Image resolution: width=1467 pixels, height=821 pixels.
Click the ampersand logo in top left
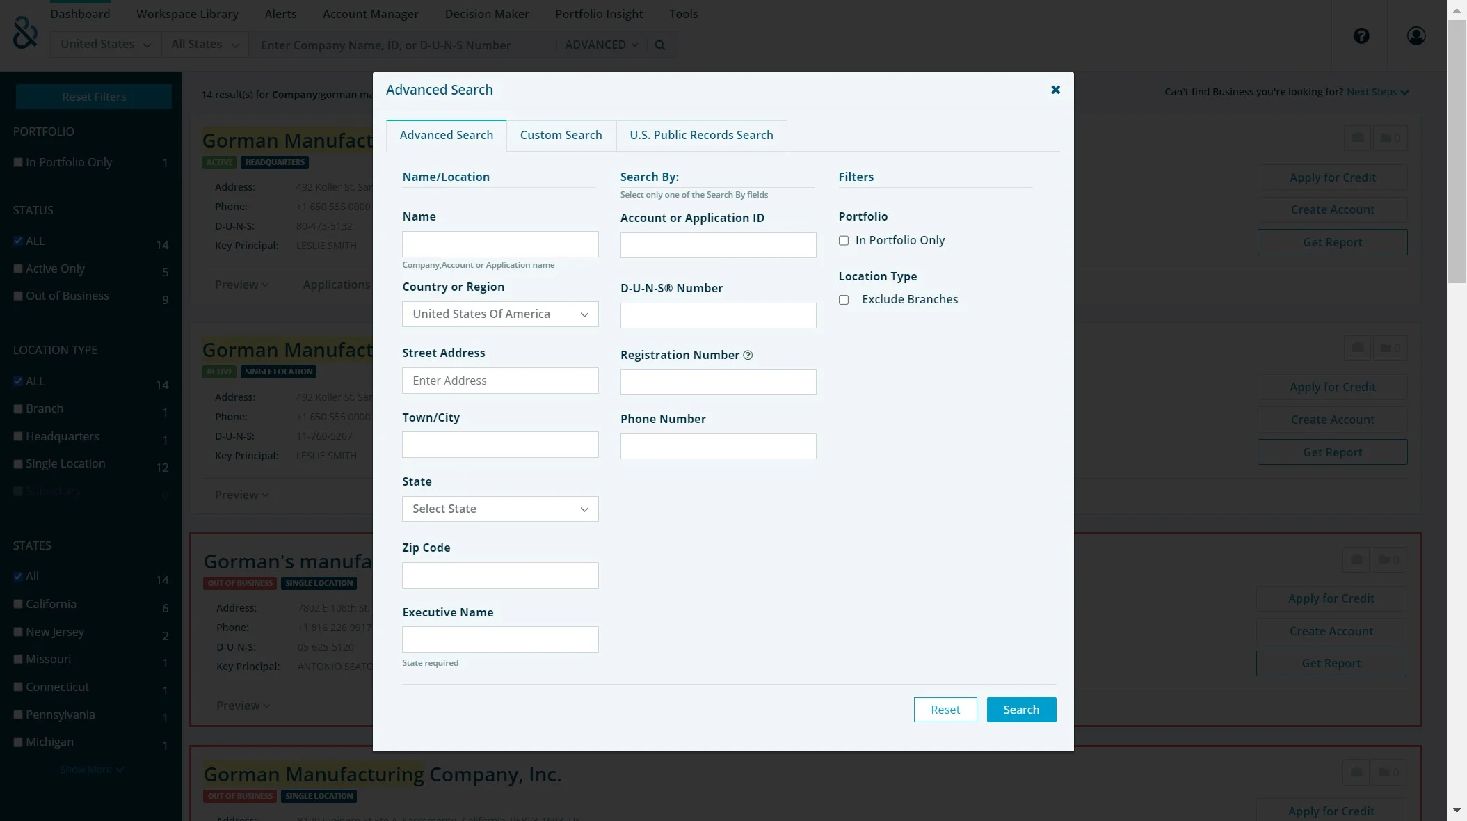click(x=25, y=33)
